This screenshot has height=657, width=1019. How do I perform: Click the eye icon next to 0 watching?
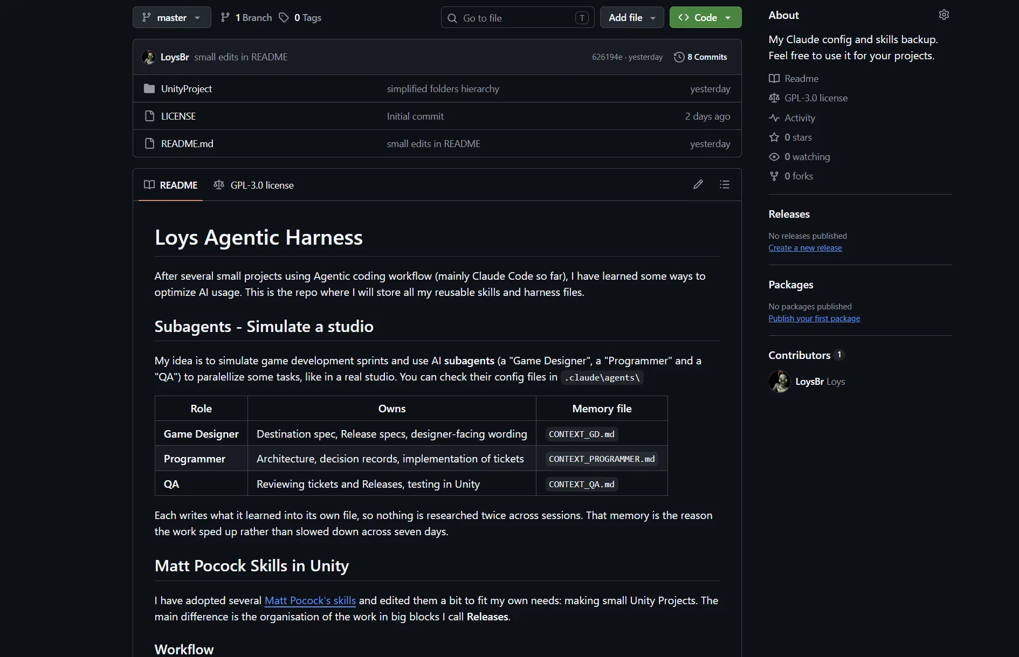click(774, 157)
